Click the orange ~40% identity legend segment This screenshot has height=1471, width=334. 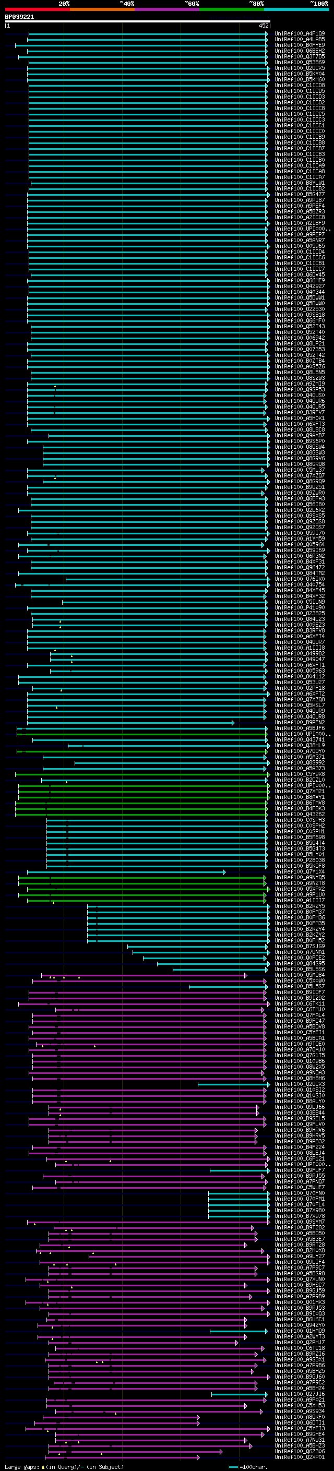click(x=102, y=9)
